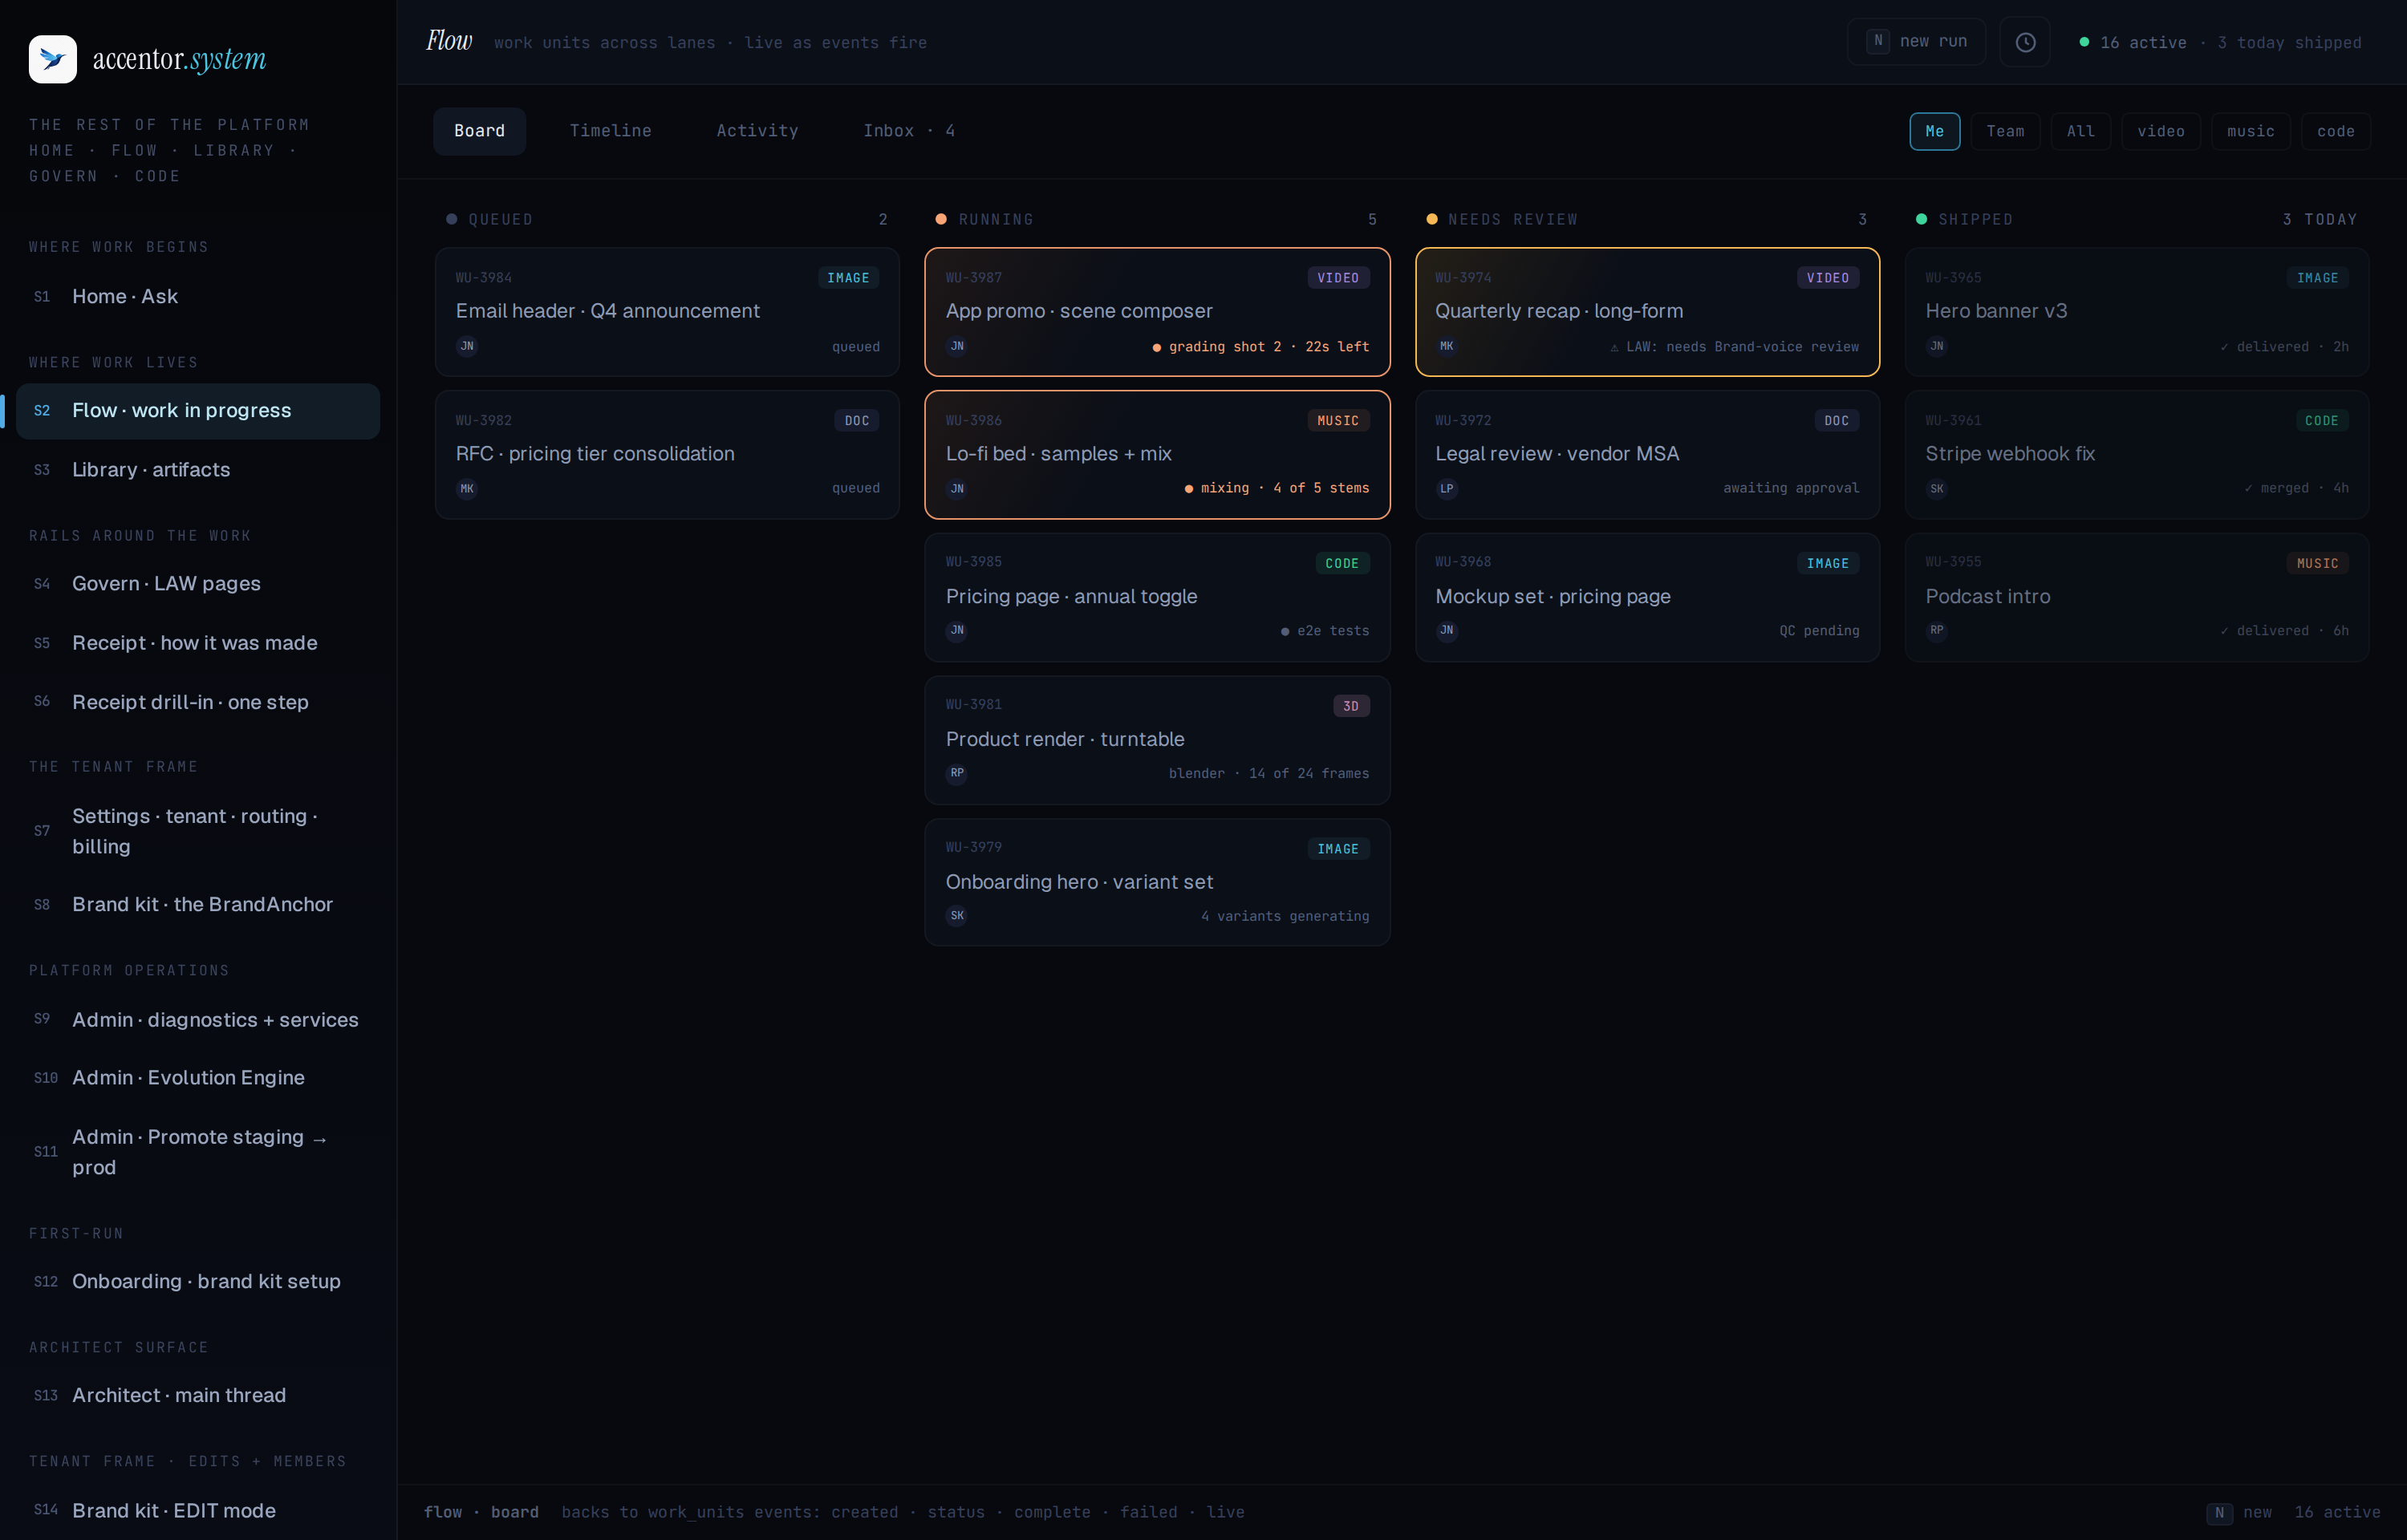Click the RUNNING column header
Screen dimensions: 2407x1540
click(1157, 220)
